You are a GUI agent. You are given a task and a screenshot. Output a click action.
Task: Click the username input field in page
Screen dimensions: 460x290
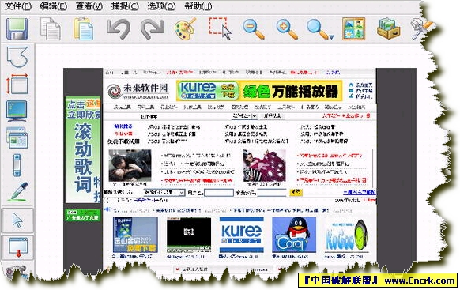[x=219, y=193]
